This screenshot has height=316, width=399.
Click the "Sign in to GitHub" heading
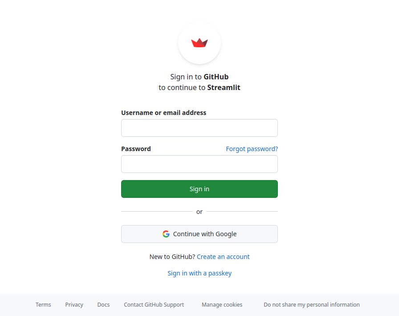pos(199,77)
